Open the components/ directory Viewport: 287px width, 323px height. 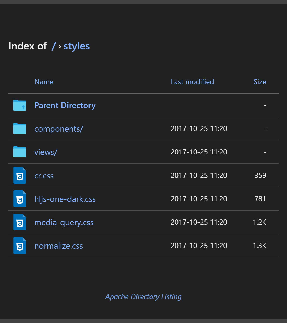(59, 128)
